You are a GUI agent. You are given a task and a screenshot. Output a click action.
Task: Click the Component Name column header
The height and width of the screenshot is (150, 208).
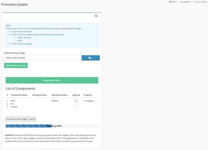(19, 95)
